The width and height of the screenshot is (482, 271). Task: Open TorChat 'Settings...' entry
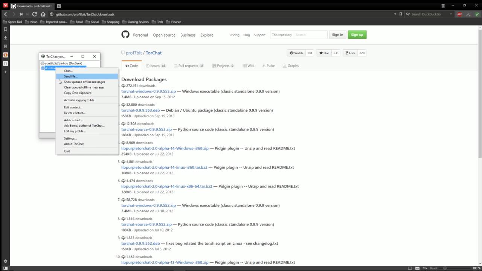(x=87, y=139)
